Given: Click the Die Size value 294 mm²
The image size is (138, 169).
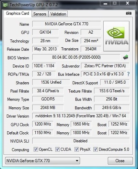Looking at the screenshot, I should (x=91, y=41).
